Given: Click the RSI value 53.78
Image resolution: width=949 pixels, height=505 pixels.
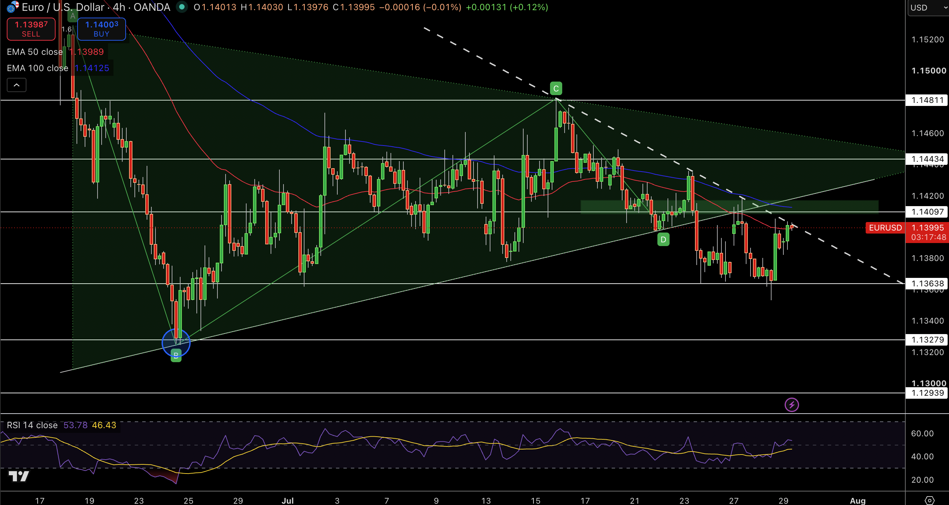Looking at the screenshot, I should click(76, 425).
